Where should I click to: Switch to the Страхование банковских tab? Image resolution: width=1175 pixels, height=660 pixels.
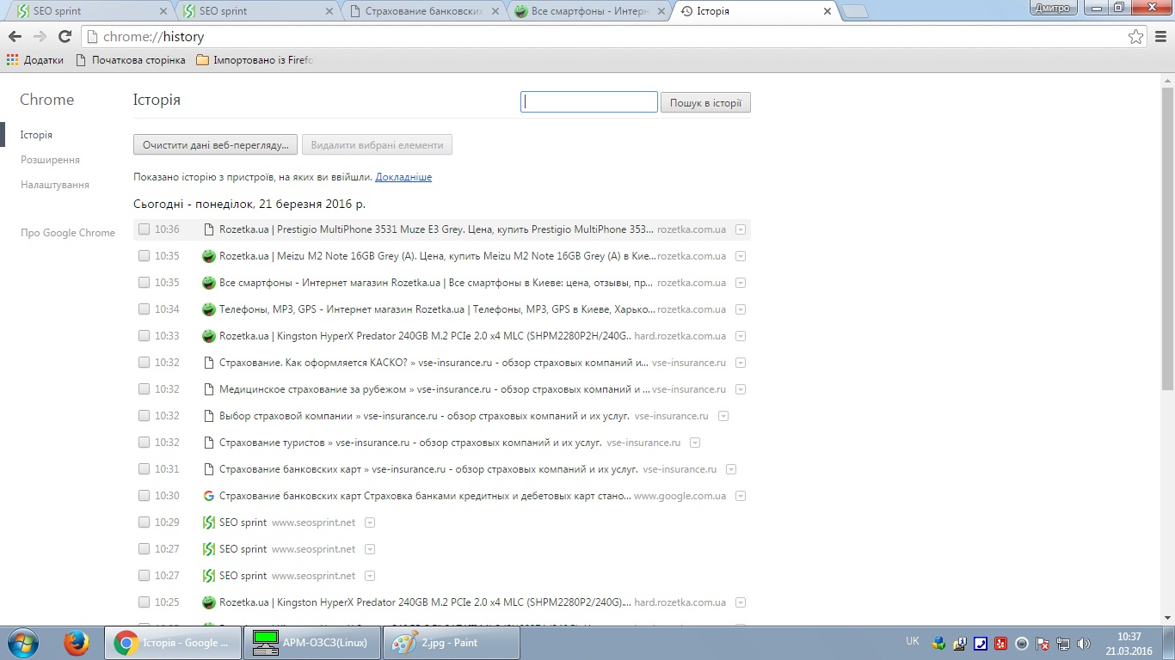[426, 11]
